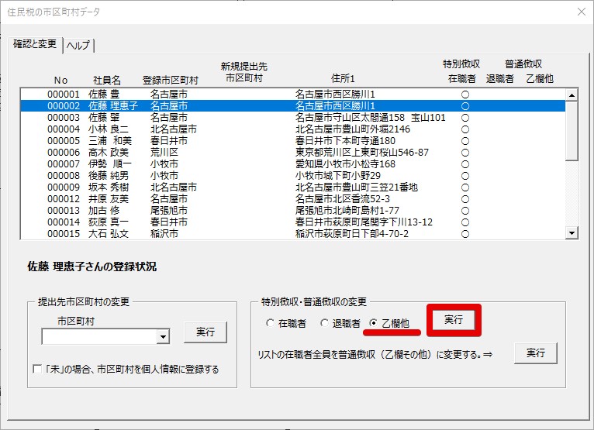This screenshot has width=594, height=430.
Task: Select employee row 000005 三浦 和美
Action: point(292,141)
